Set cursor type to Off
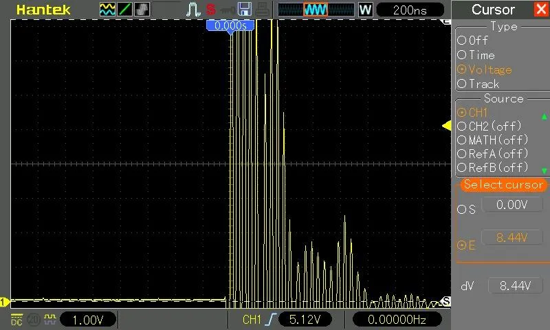The image size is (550, 330). click(472, 41)
